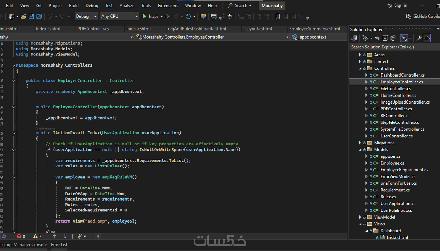This screenshot has width=440, height=251.
Task: Focus the Search Solution Explorer field
Action: click(x=394, y=47)
